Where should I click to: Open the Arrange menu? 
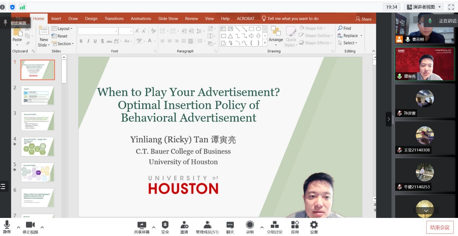276,36
